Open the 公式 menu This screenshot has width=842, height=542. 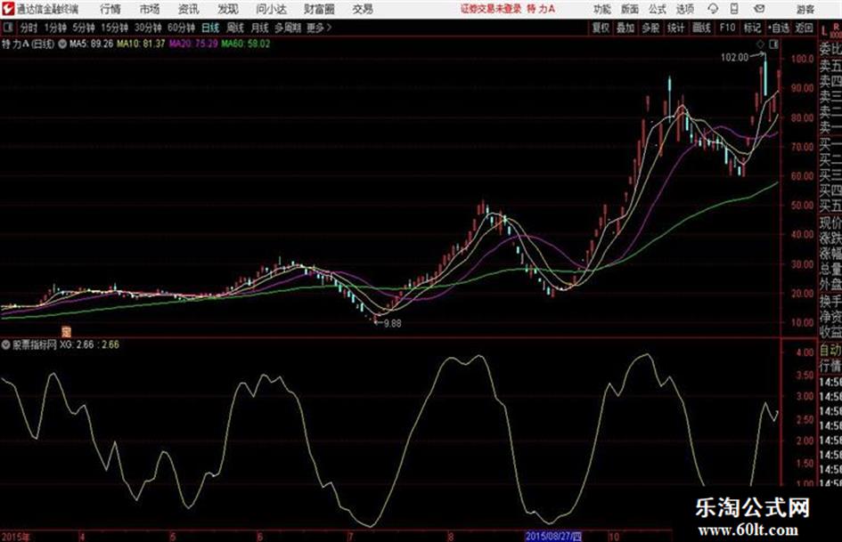tap(658, 9)
